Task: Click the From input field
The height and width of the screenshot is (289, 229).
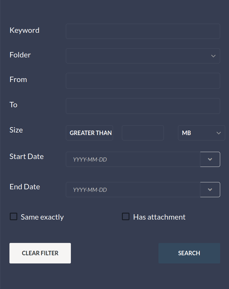Action: [x=143, y=81]
